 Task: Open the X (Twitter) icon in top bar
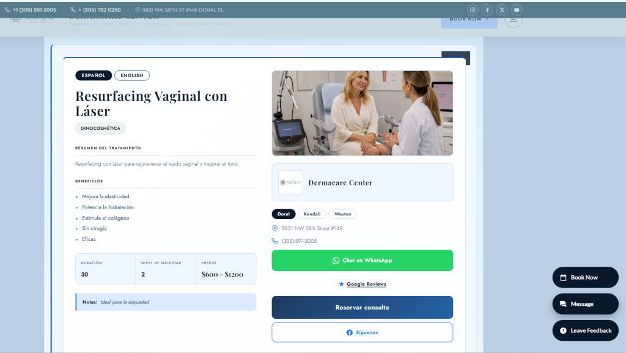point(503,10)
